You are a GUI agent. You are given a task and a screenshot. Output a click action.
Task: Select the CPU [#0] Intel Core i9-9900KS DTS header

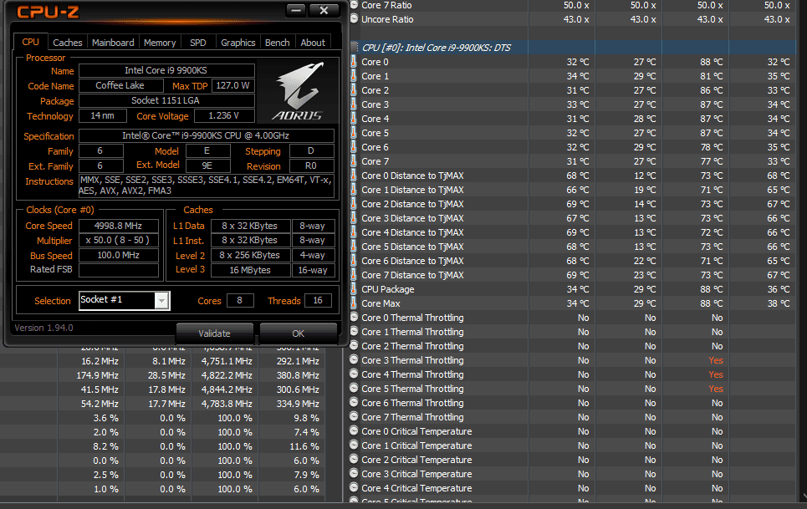pyautogui.click(x=573, y=48)
